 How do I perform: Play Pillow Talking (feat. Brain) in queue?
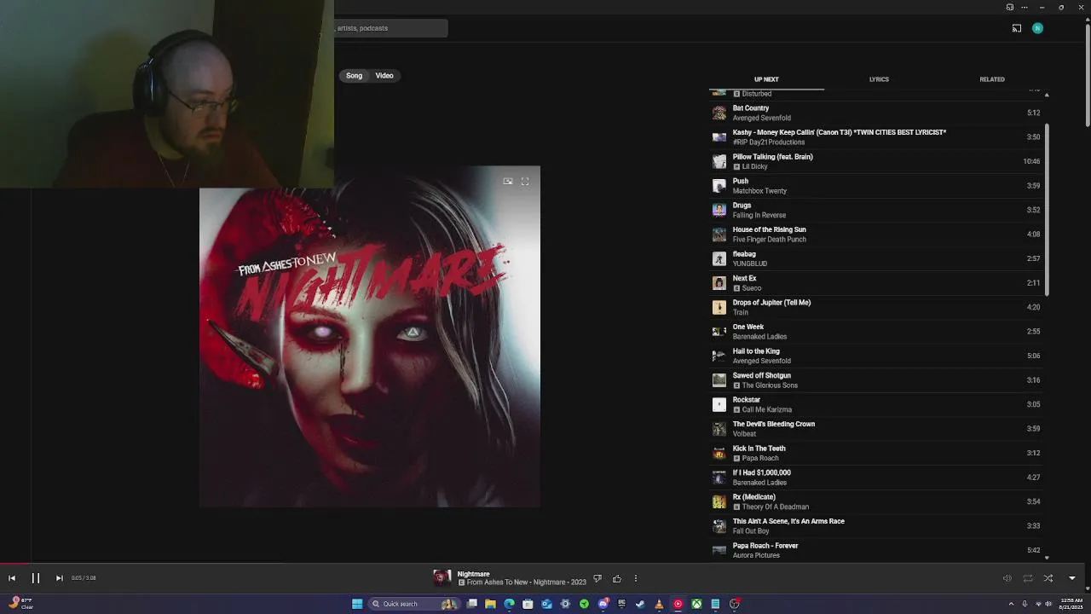pyautogui.click(x=875, y=161)
